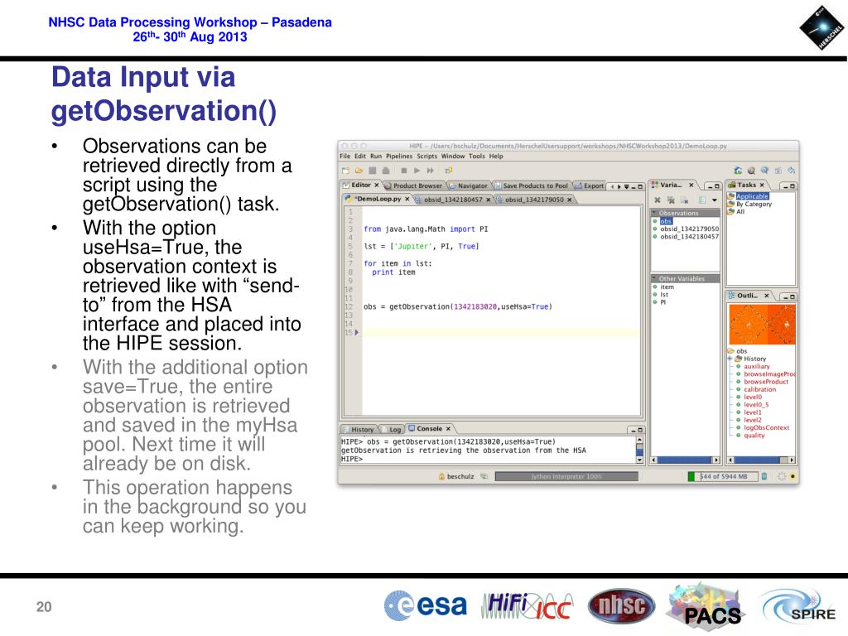Open the File menu
The width and height of the screenshot is (848, 636).
345,157
